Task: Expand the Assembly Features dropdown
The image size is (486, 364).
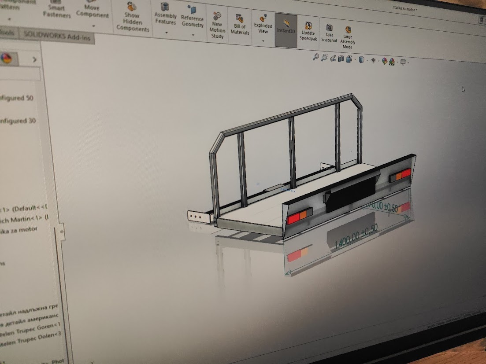Action: [166, 33]
